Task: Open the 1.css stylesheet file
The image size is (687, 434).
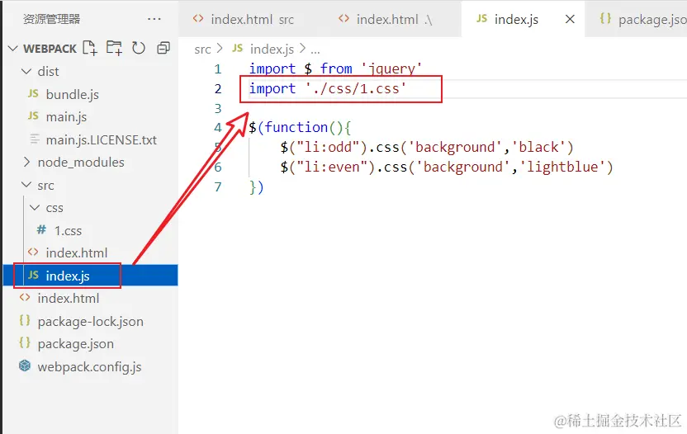Action: tap(68, 230)
